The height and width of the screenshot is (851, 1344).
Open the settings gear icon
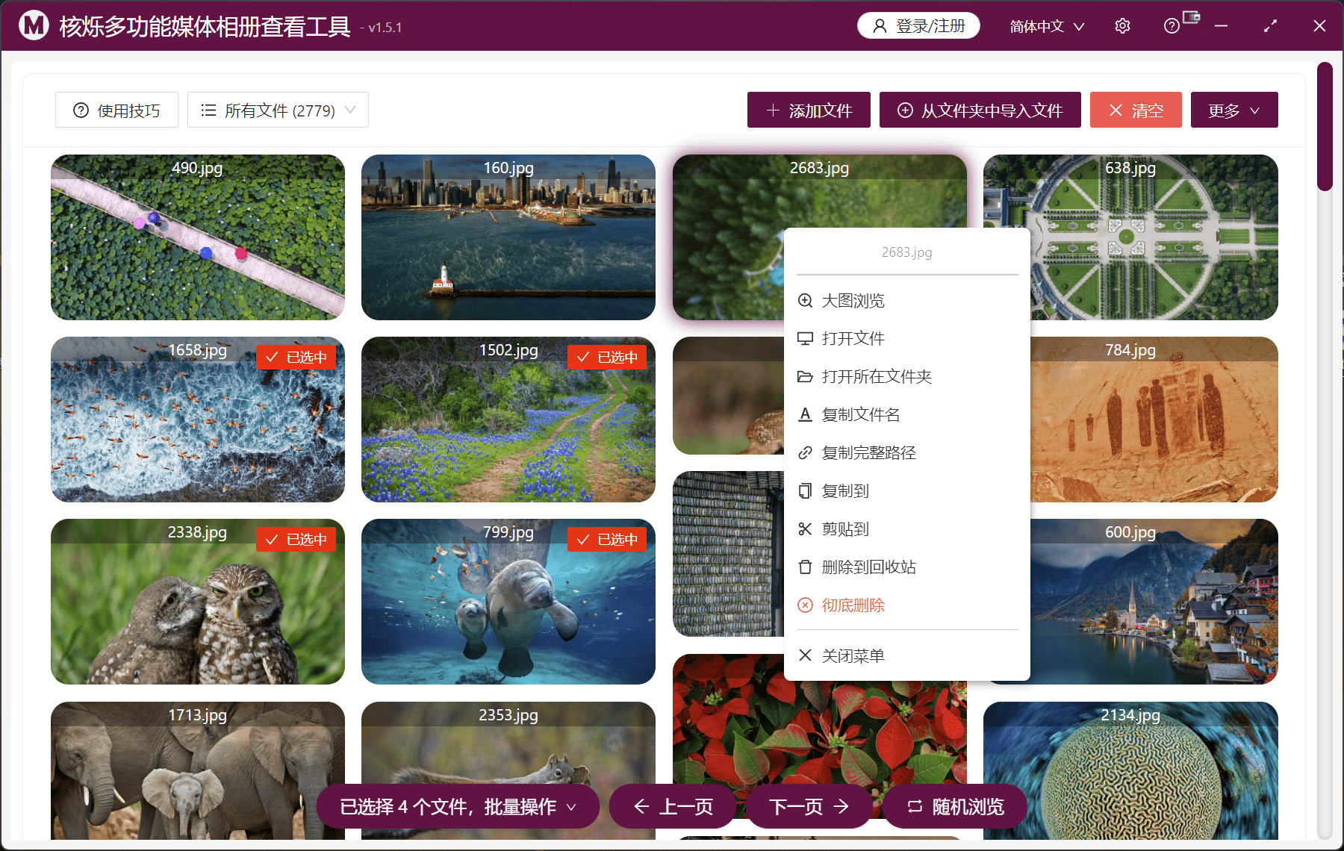(x=1122, y=26)
